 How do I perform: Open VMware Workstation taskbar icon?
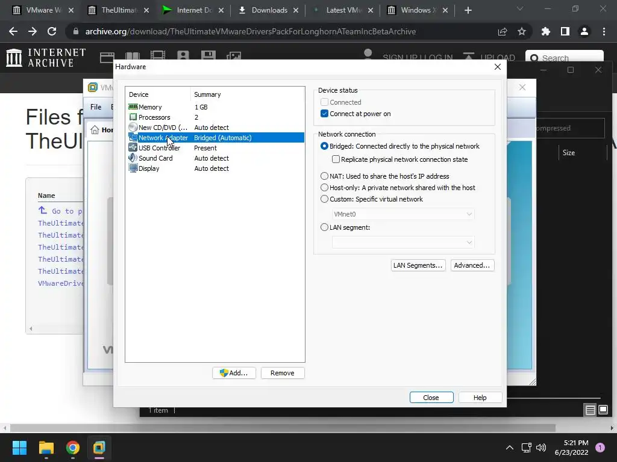(x=99, y=448)
